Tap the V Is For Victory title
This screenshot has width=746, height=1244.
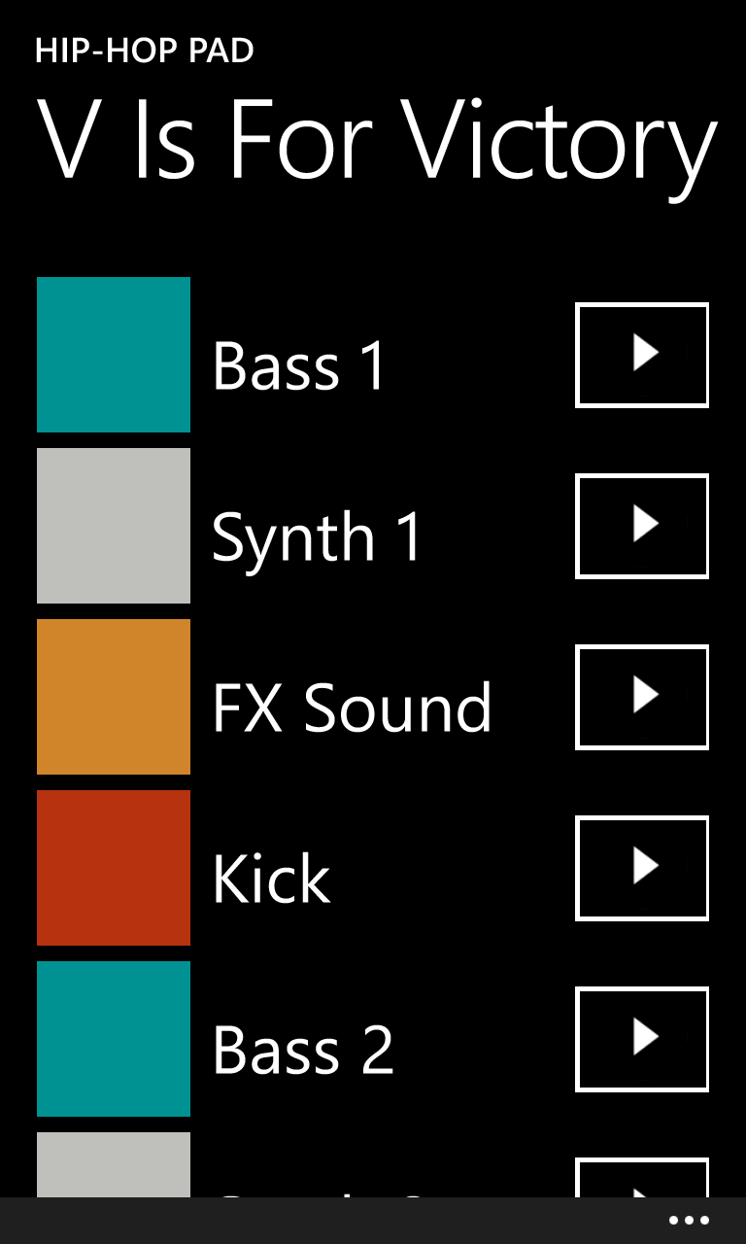click(x=377, y=142)
